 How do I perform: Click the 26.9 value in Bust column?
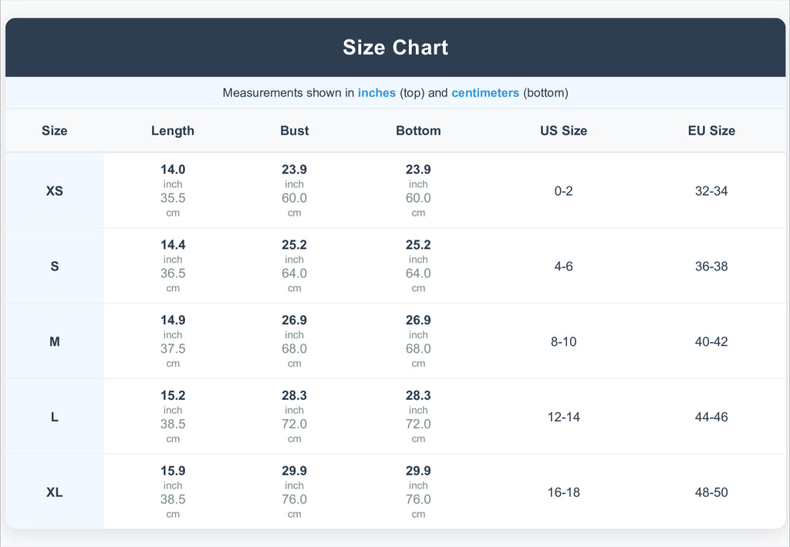pyautogui.click(x=294, y=320)
